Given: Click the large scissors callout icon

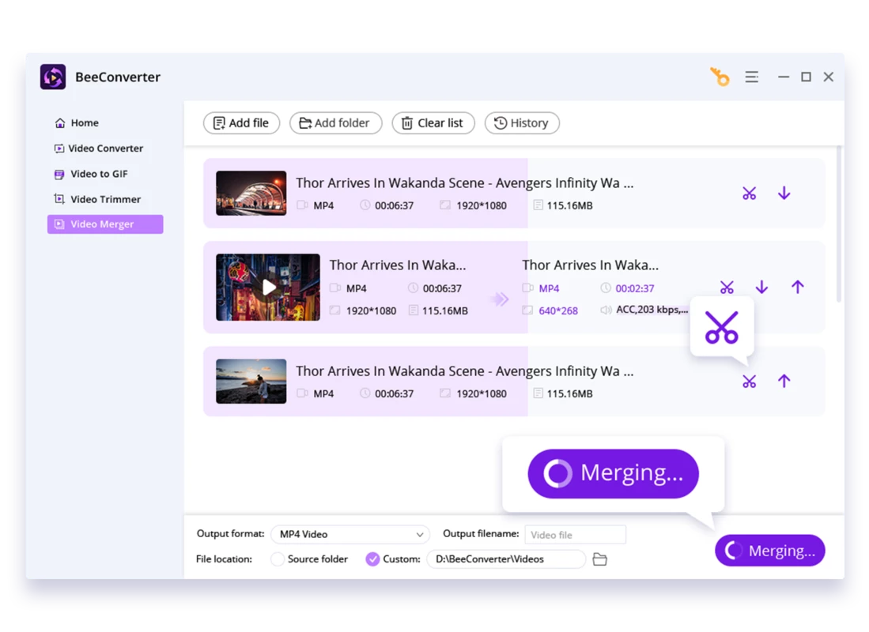Looking at the screenshot, I should coord(722,327).
